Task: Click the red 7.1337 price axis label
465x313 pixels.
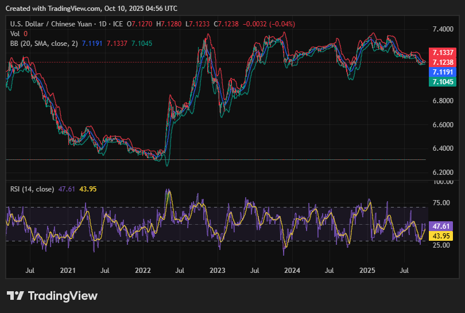Action: [x=442, y=53]
